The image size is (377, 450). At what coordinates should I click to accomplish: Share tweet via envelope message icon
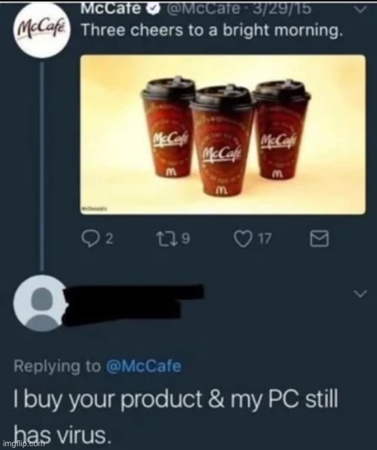pyautogui.click(x=319, y=239)
